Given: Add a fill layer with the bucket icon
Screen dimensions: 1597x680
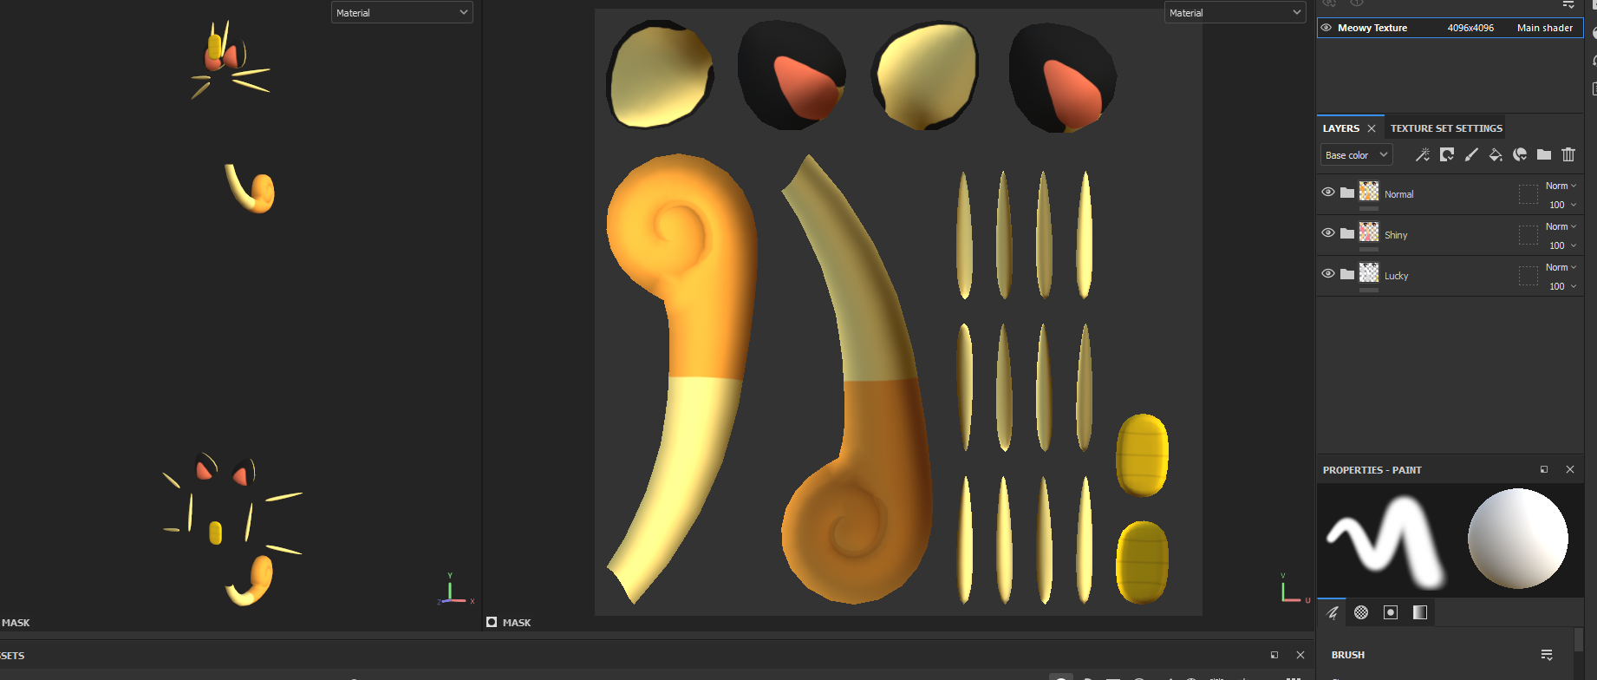Looking at the screenshot, I should click(x=1496, y=154).
